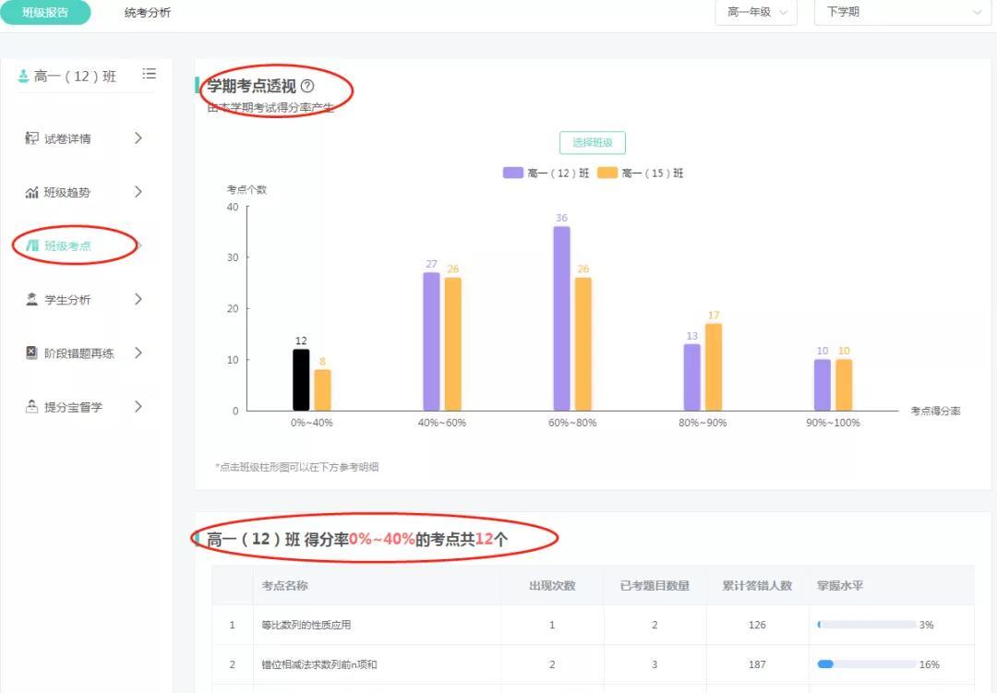Toggle the 高一（15）班 legend series
997x693 pixels.
(x=640, y=173)
